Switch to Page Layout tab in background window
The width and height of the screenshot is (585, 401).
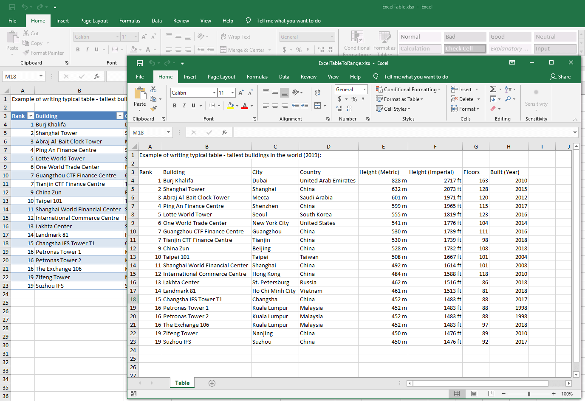(x=94, y=21)
